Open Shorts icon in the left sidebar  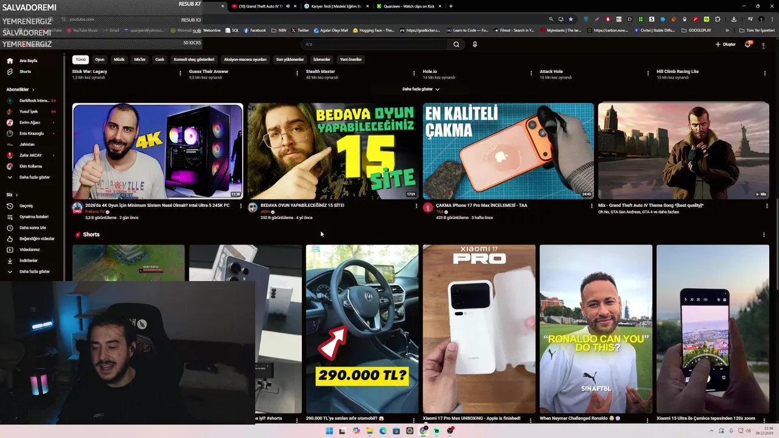[10, 72]
